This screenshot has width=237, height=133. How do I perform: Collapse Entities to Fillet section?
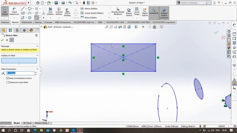coord(37,55)
